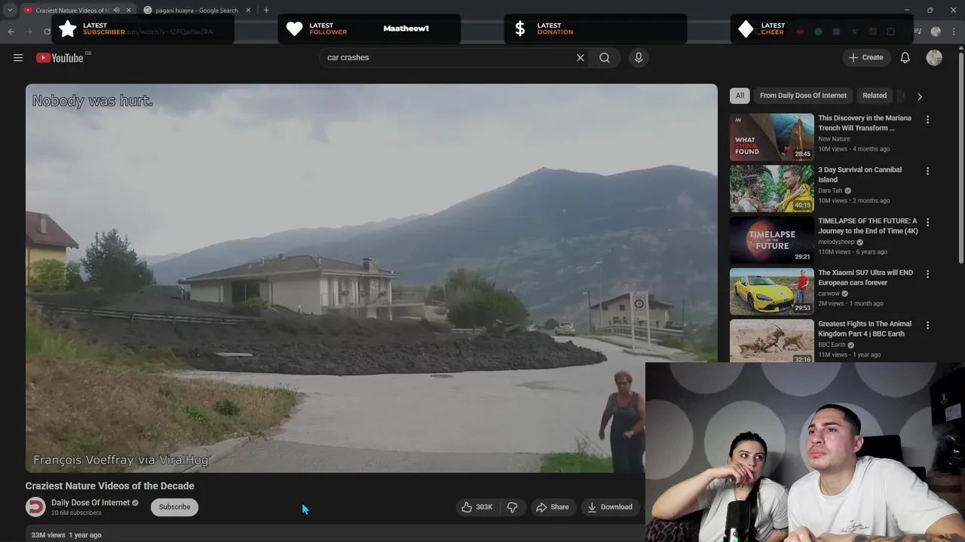The width and height of the screenshot is (965, 542).
Task: Start voice search with microphone icon
Action: (639, 57)
